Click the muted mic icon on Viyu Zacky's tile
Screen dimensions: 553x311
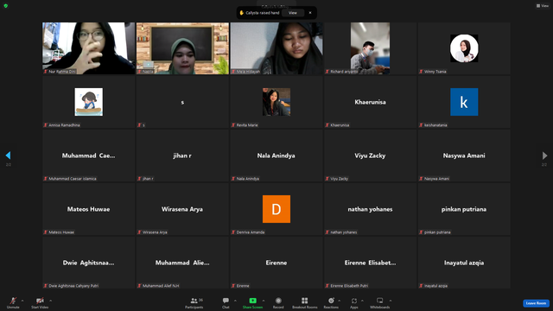click(327, 179)
